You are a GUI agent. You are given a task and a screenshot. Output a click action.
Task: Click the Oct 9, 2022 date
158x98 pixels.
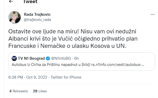point(37,77)
